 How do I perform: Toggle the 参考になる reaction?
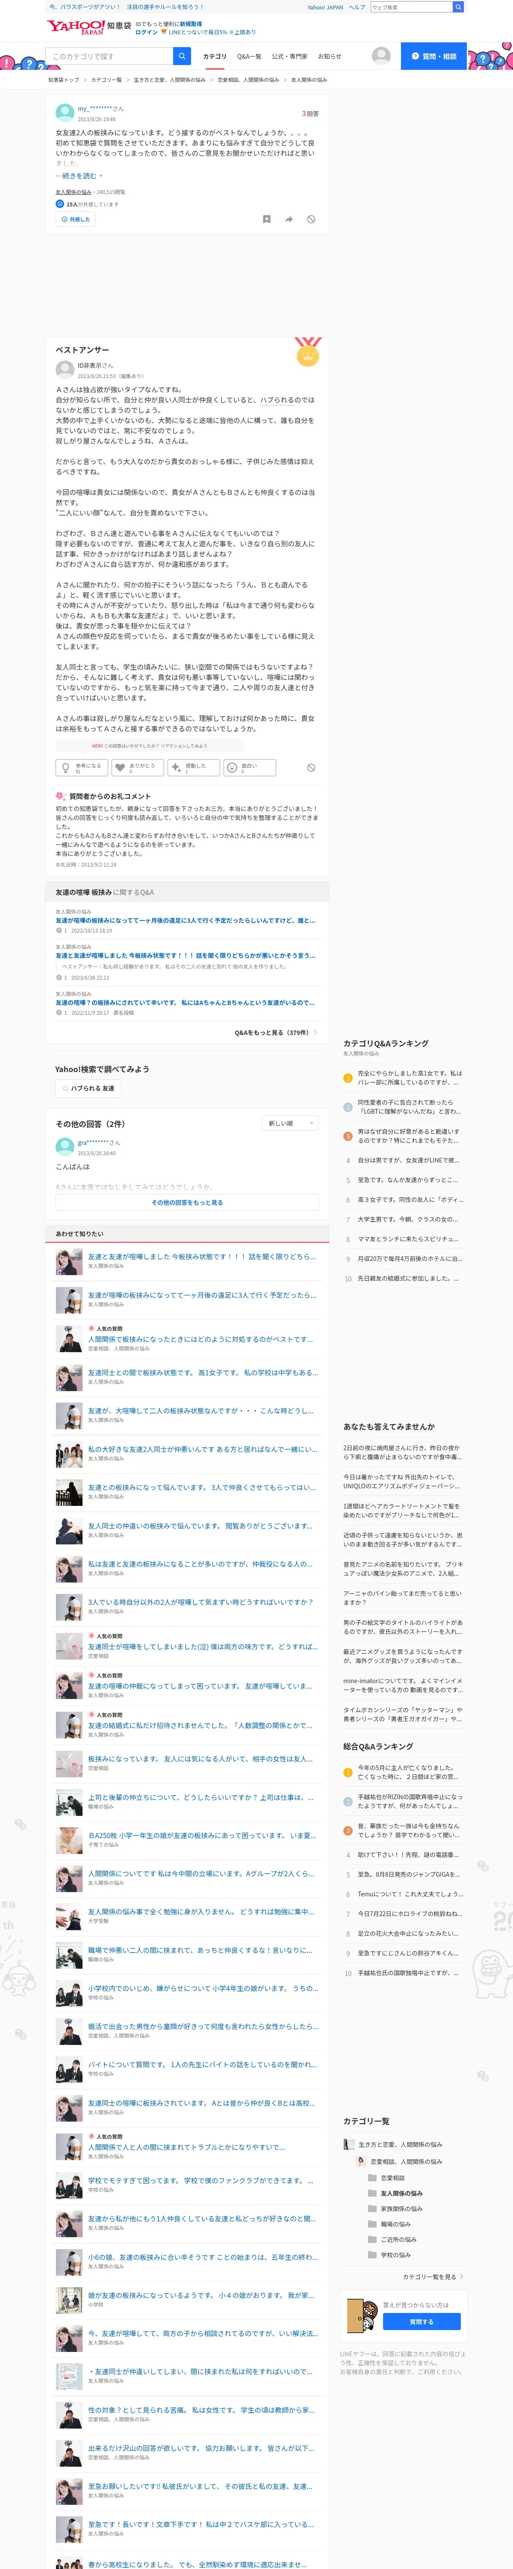[x=82, y=768]
